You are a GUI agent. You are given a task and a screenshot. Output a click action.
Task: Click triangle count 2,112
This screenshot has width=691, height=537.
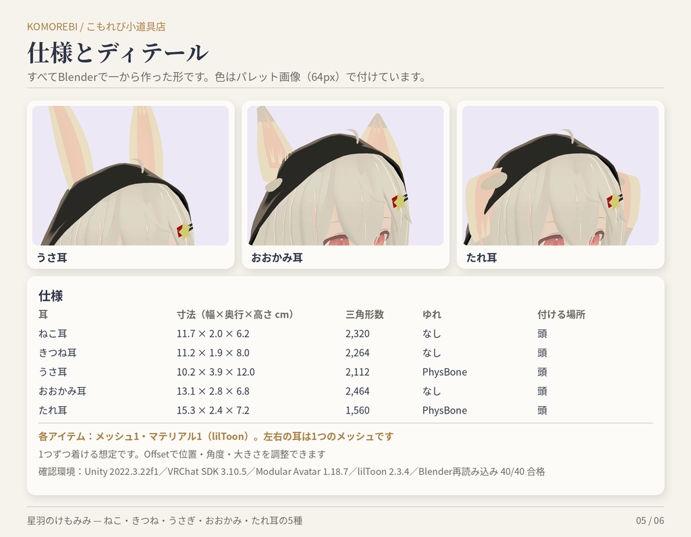point(358,372)
